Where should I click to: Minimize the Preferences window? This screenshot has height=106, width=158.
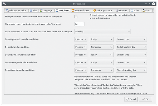[146, 4]
